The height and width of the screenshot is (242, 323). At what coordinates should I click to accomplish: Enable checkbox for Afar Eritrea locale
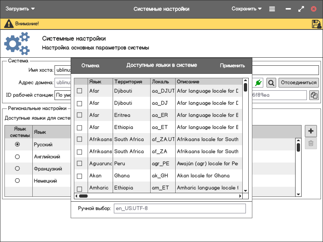pos(80,115)
